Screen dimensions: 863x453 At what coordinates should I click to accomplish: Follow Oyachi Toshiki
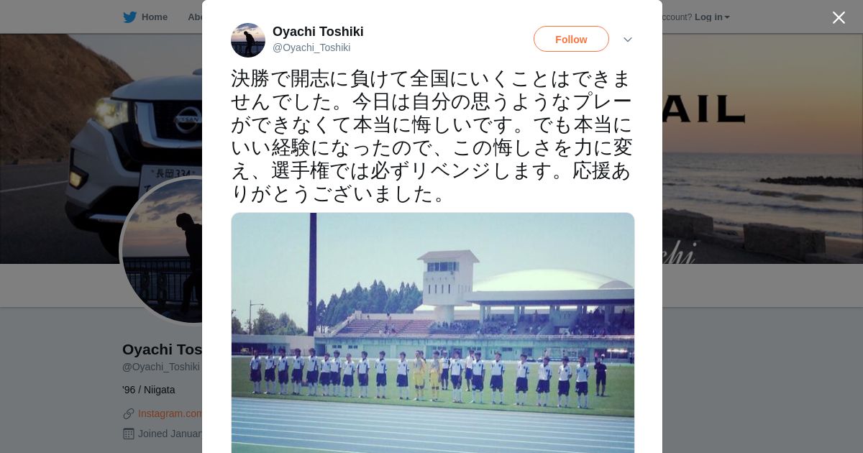coord(571,39)
